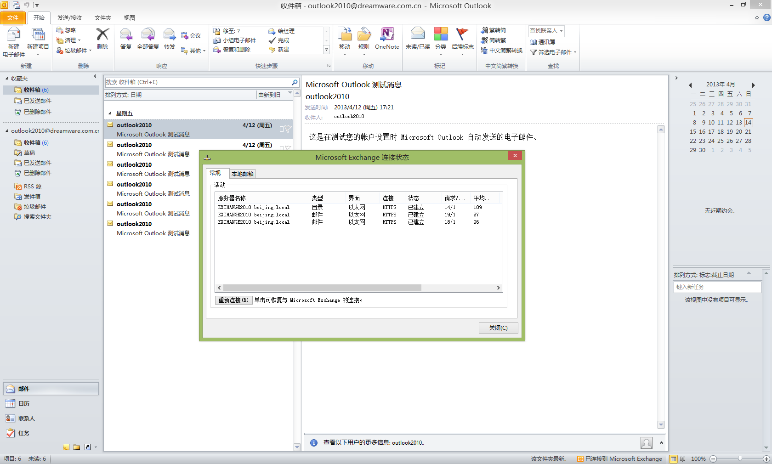Switch to Reading view button in status bar
This screenshot has height=464, width=772.
tap(683, 459)
